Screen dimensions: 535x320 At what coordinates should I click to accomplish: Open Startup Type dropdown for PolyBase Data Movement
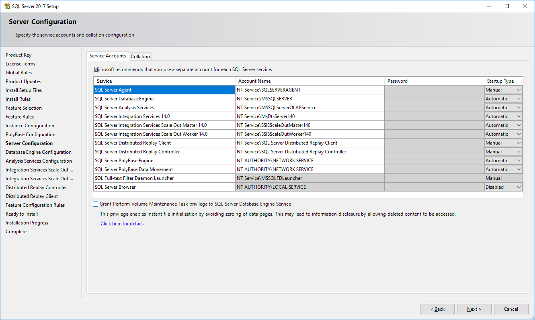[519, 169]
